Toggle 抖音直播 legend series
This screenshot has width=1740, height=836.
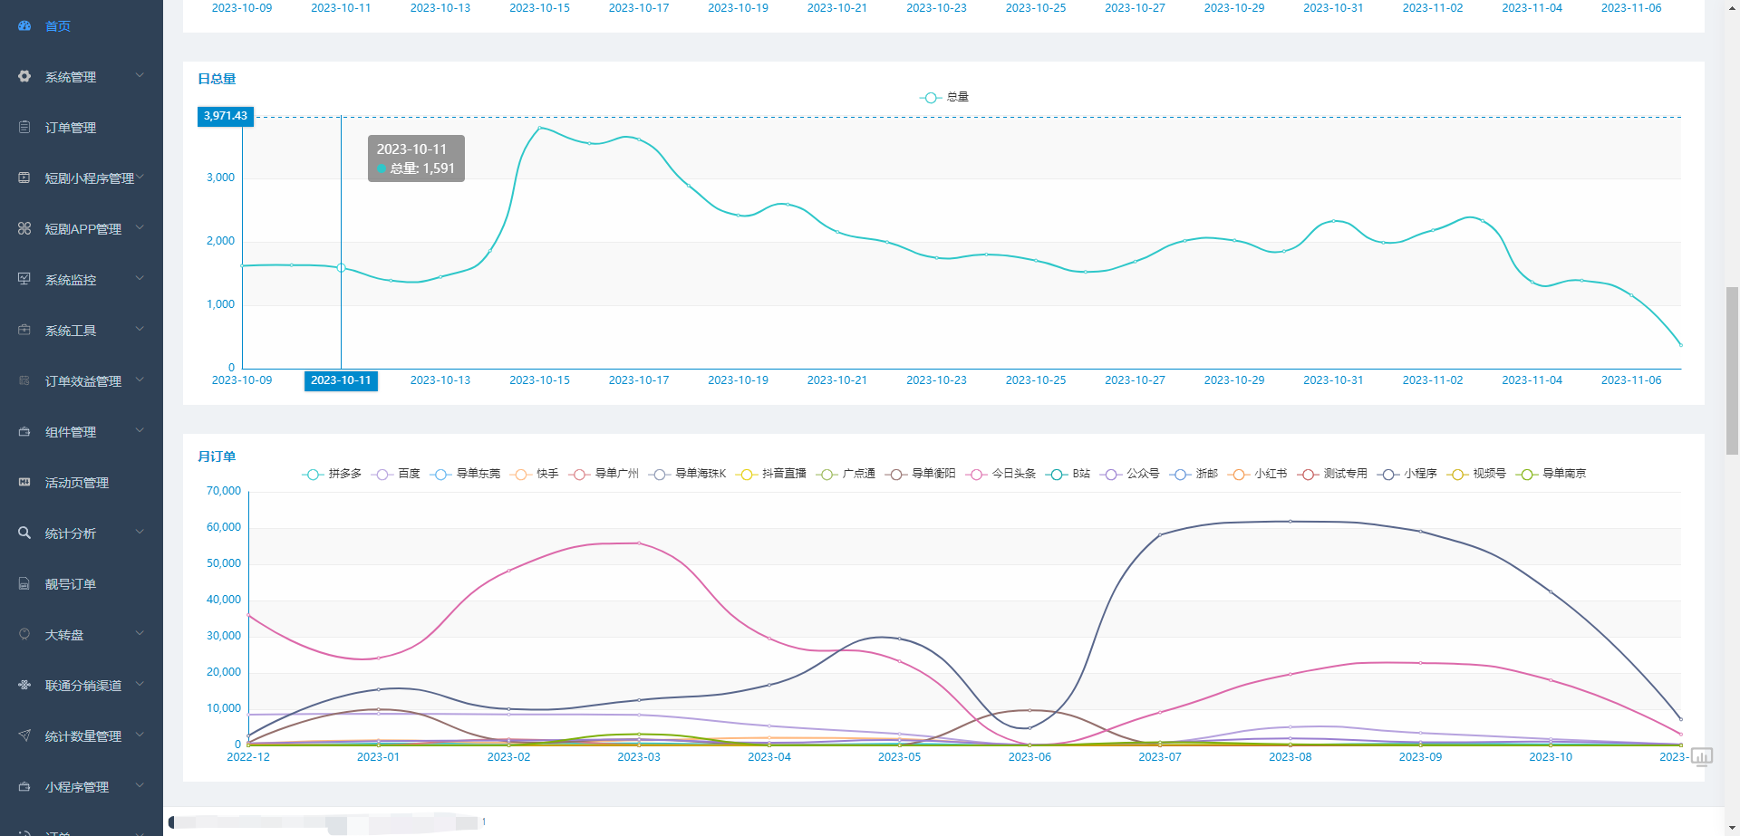click(771, 474)
